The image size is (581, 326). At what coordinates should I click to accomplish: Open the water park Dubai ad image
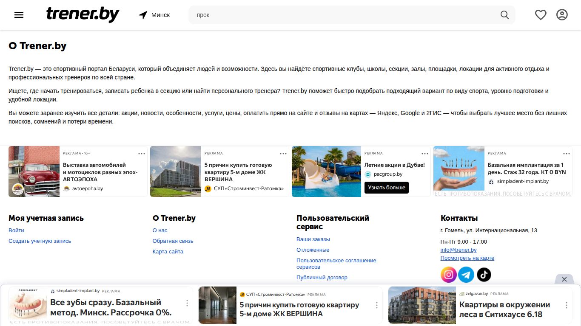(x=326, y=171)
